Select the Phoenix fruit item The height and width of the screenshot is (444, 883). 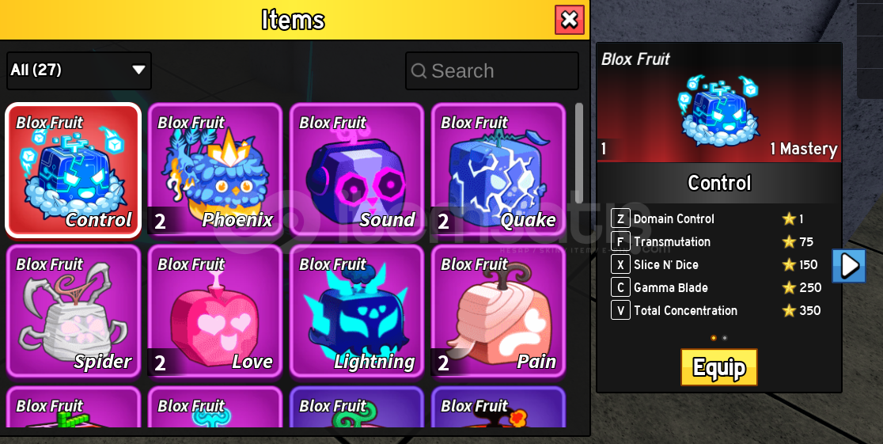tap(215, 169)
